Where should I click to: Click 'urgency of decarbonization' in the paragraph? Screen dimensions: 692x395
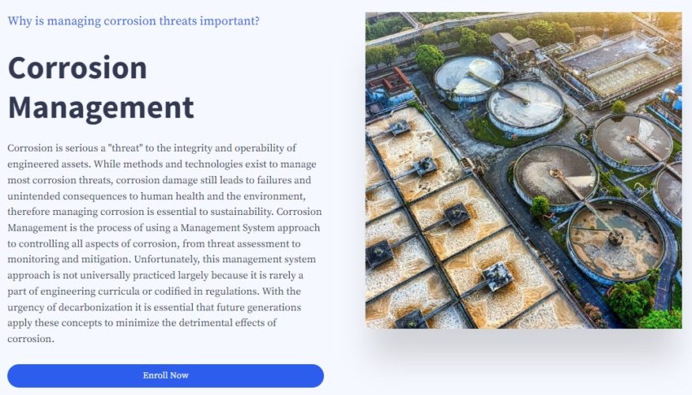coord(70,307)
